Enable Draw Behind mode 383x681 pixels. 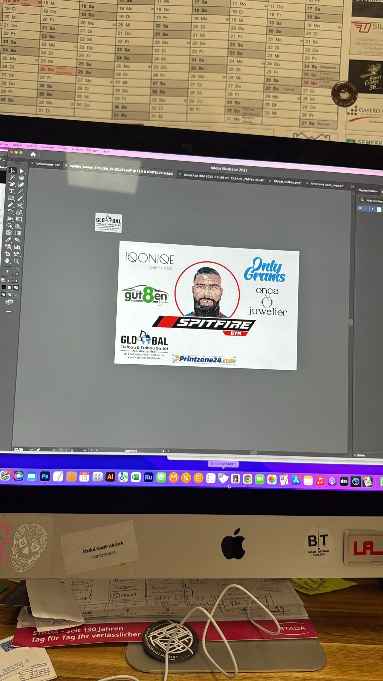click(x=10, y=294)
